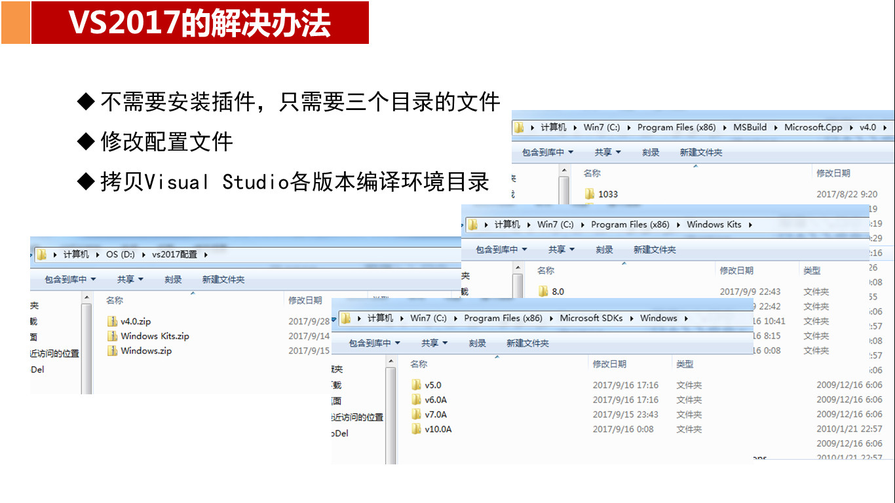The width and height of the screenshot is (895, 503).
Task: Click folder icon in Windows Kits address bar
Action: [472, 224]
